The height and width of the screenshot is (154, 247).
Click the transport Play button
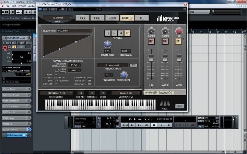tap(162, 125)
